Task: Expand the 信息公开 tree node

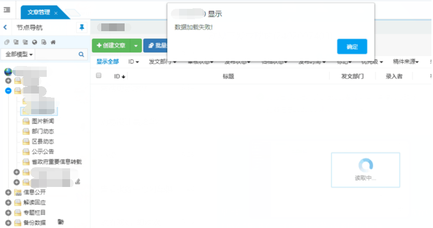Action: click(x=8, y=192)
